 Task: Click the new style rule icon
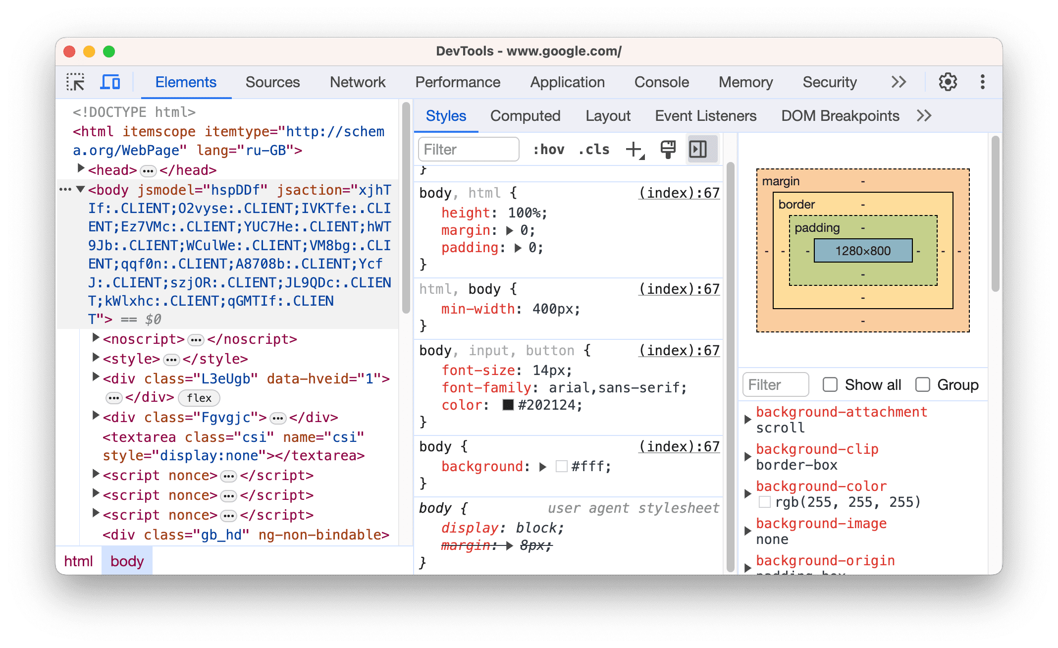coord(637,149)
